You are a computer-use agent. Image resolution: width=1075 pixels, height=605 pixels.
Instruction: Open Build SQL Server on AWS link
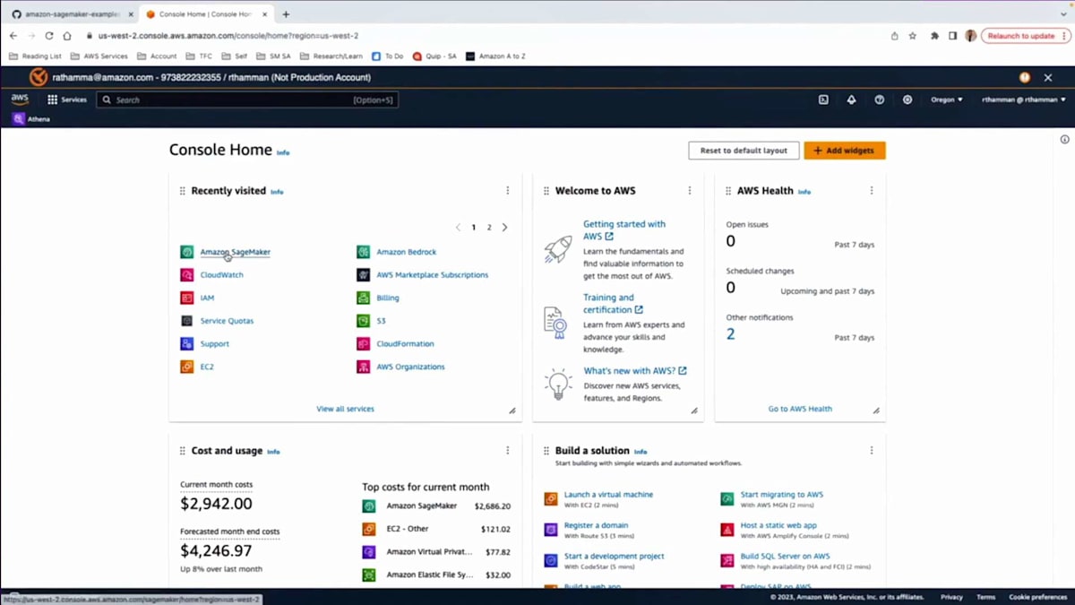point(785,556)
